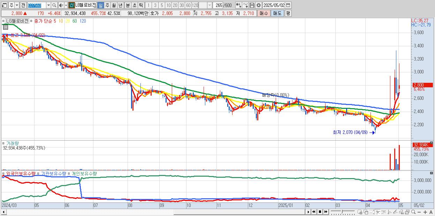Click the 주 stock type button

(12, 5)
